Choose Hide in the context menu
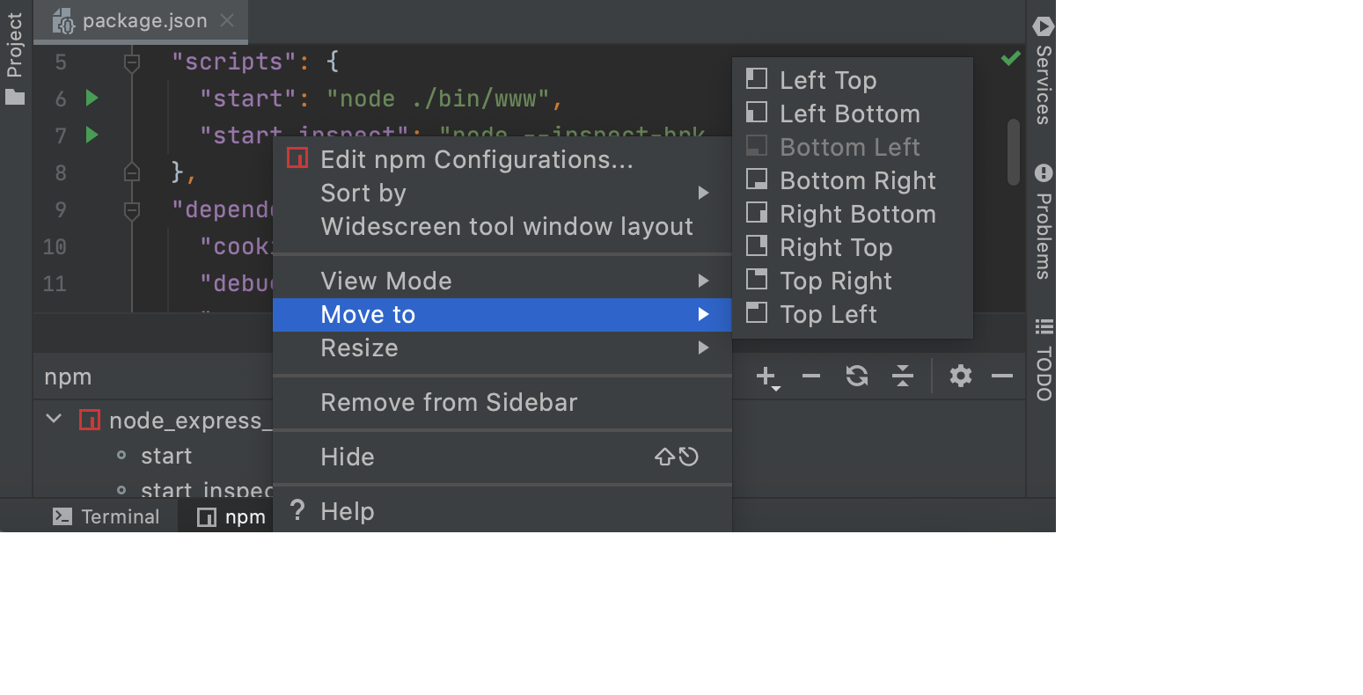The width and height of the screenshot is (1363, 695). pos(502,457)
